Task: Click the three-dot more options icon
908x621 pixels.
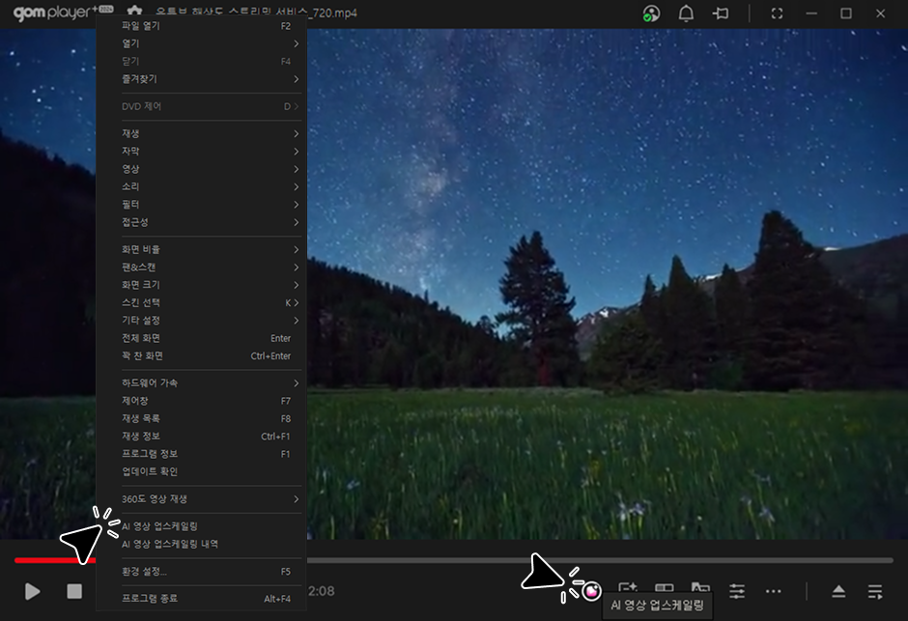Action: [x=773, y=591]
